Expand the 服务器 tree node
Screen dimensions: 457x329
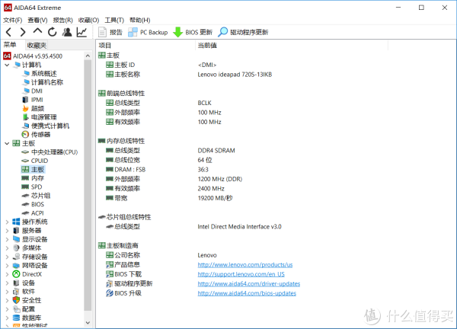click(7, 231)
